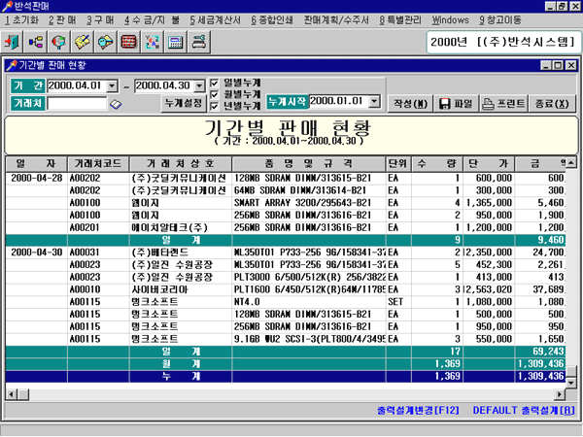Click the 일자 column header
The width and height of the screenshot is (583, 437).
[36, 163]
